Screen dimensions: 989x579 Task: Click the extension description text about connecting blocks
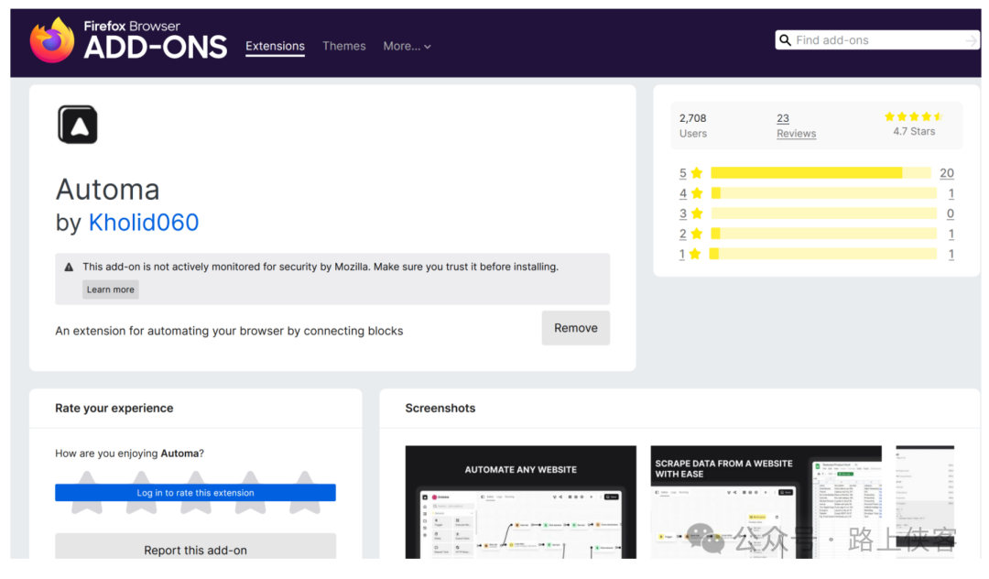click(229, 331)
